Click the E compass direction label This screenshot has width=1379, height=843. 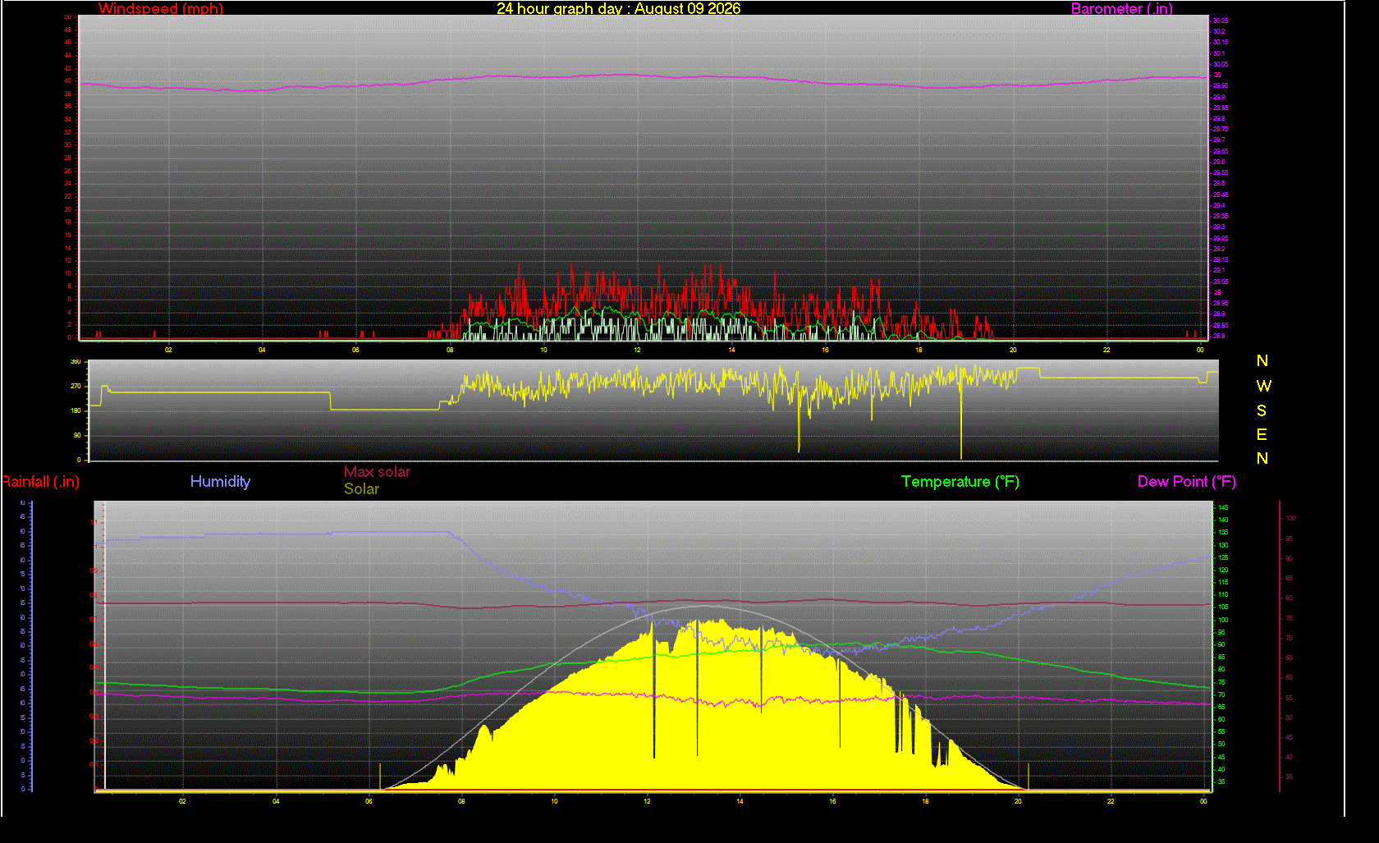[x=1262, y=434]
